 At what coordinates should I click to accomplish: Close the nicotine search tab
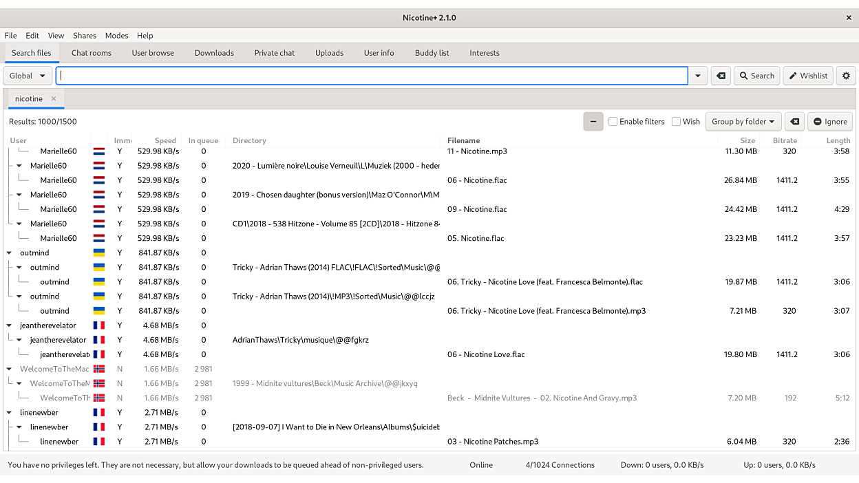tap(54, 98)
